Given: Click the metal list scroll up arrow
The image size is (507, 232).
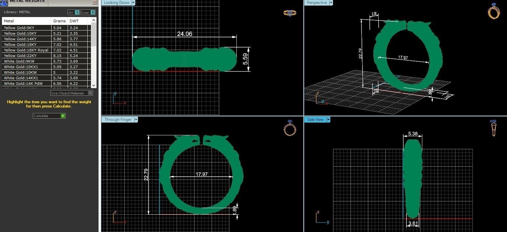Looking at the screenshot, I should 94,20.
